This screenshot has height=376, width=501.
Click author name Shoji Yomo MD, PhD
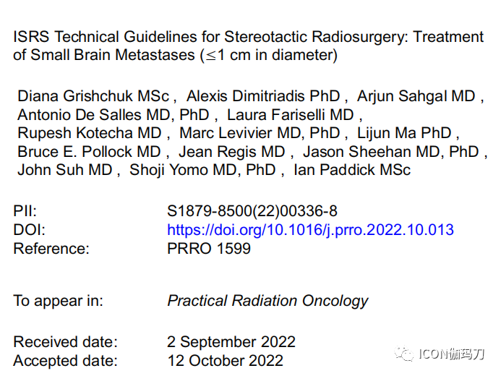point(202,170)
